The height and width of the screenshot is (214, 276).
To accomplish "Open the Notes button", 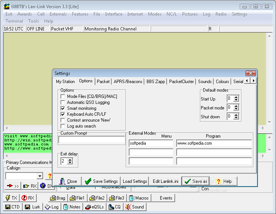I will [72, 207].
